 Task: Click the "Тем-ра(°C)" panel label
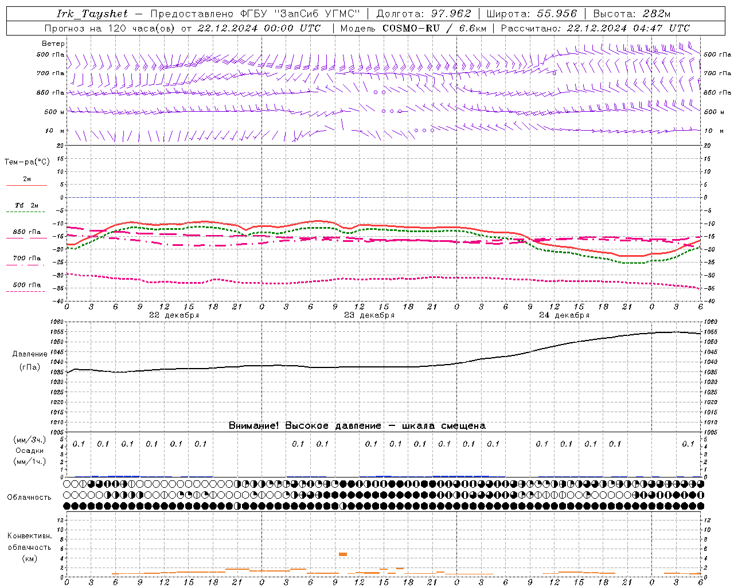coord(27,162)
